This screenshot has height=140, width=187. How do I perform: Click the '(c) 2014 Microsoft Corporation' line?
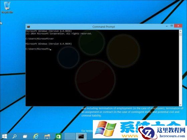coord(59,34)
